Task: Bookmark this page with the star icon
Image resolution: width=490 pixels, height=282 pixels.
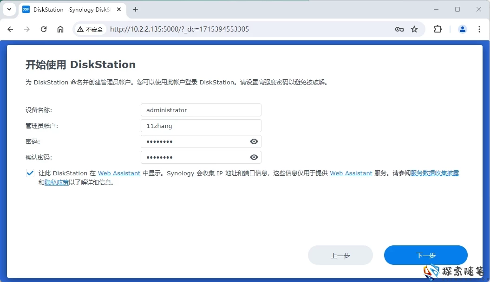Action: coord(415,29)
